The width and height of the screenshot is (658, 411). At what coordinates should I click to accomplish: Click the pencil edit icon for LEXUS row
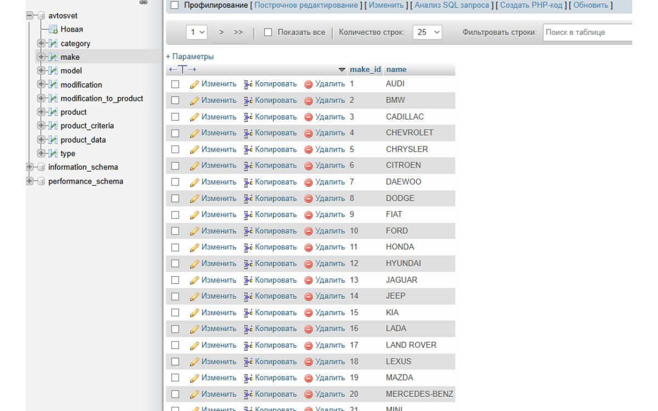coord(194,362)
